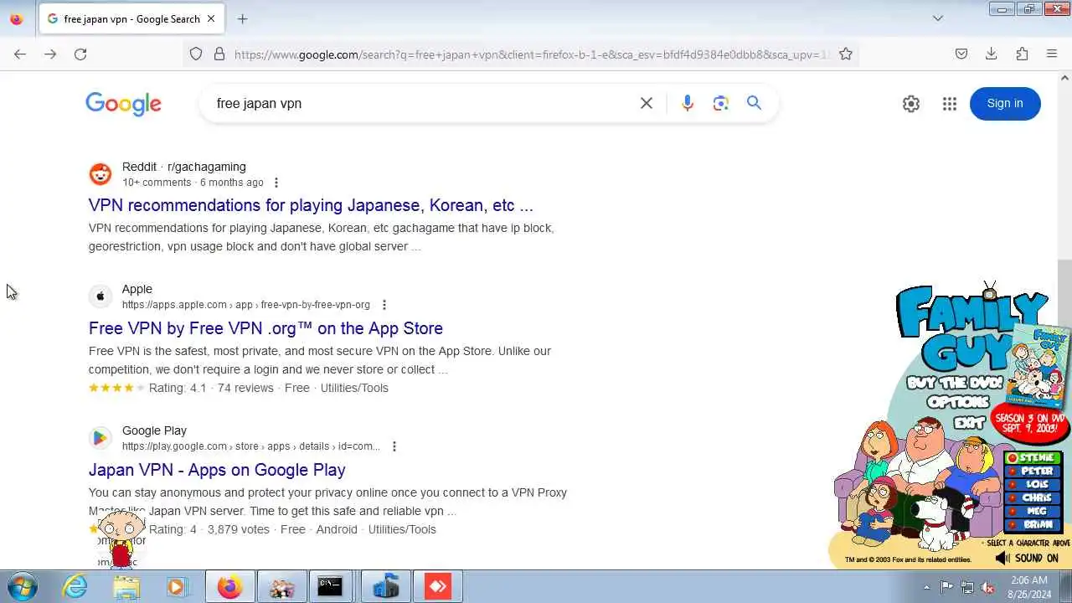Submit search with the magnifier icon
Screen dimensions: 1072x603
(x=755, y=103)
